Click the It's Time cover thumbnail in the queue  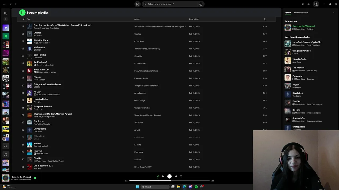pyautogui.click(x=288, y=111)
